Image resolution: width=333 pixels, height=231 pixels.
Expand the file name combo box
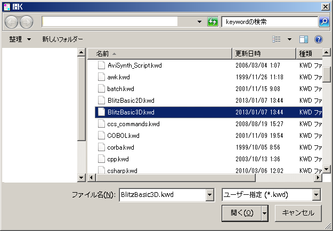click(209, 195)
